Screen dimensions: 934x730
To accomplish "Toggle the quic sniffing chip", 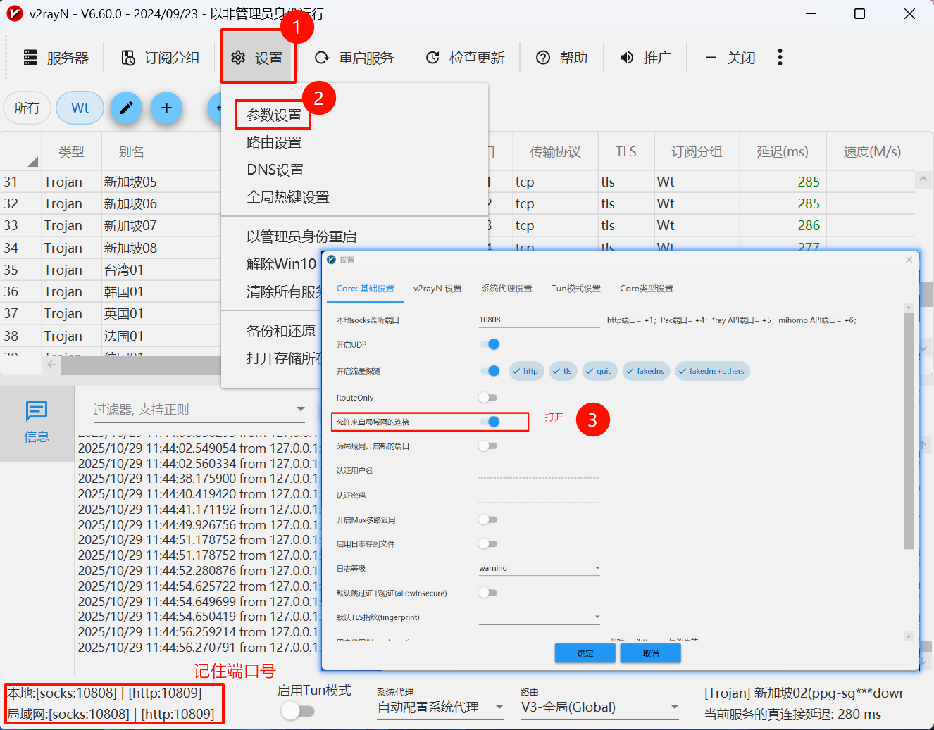I will click(x=599, y=371).
